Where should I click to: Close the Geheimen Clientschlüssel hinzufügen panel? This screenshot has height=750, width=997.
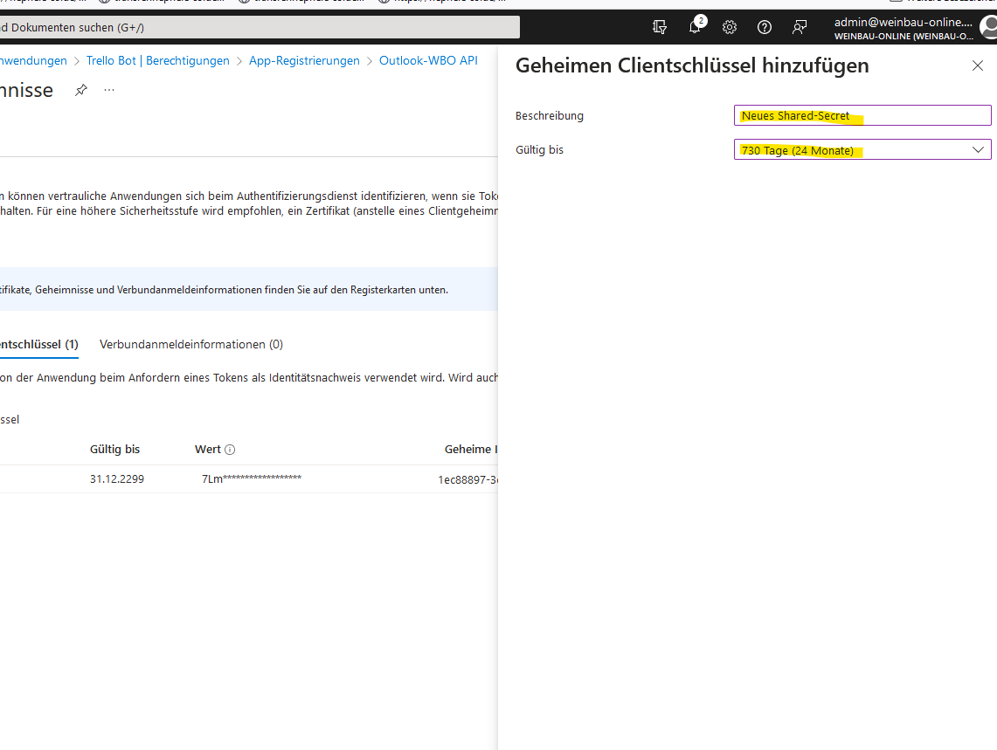[978, 65]
